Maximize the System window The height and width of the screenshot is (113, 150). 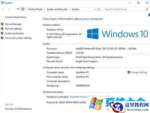pyautogui.click(x=138, y=3)
